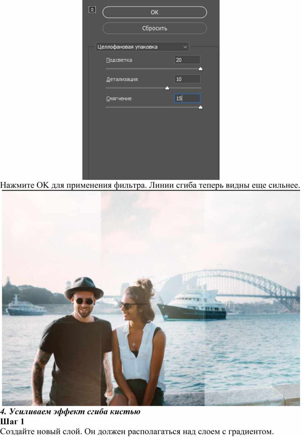
Task: Click the Детализация slider handle
Action: coord(167,88)
